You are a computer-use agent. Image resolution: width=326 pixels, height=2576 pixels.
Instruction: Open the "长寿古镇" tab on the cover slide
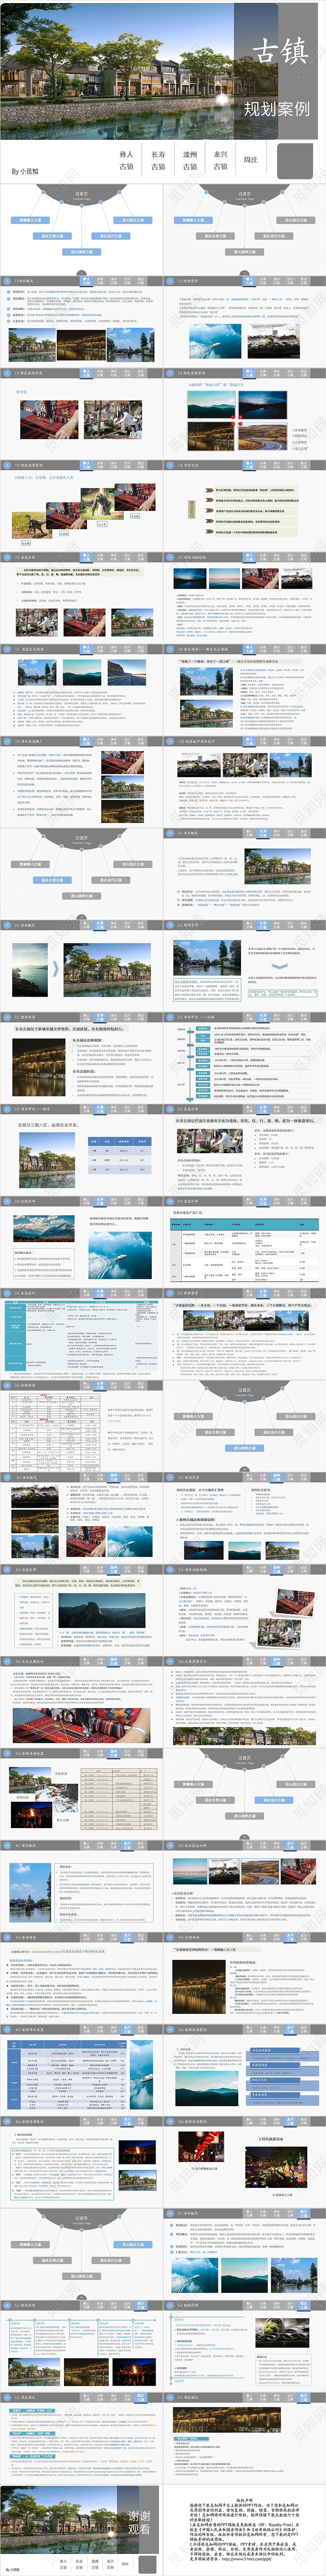click(x=158, y=160)
